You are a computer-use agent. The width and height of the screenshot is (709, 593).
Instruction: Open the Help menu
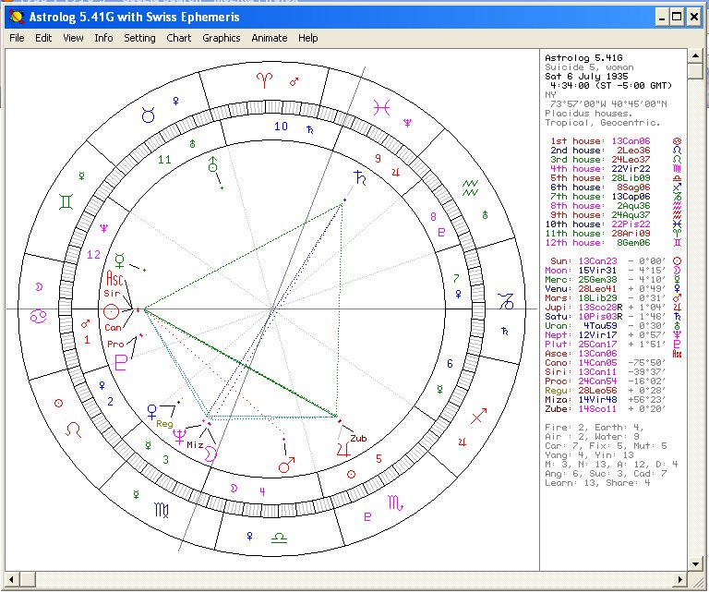click(x=308, y=38)
